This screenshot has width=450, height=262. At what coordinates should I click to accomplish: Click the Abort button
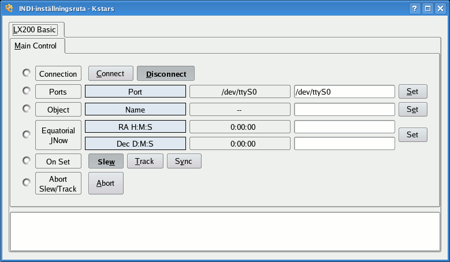[106, 183]
